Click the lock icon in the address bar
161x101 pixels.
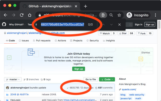point(40,15)
